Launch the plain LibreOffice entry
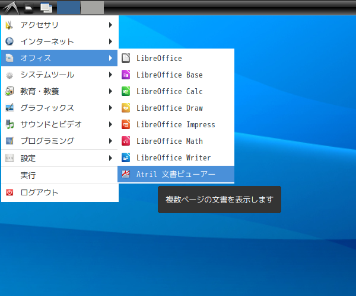356x296 pixels. click(176, 58)
